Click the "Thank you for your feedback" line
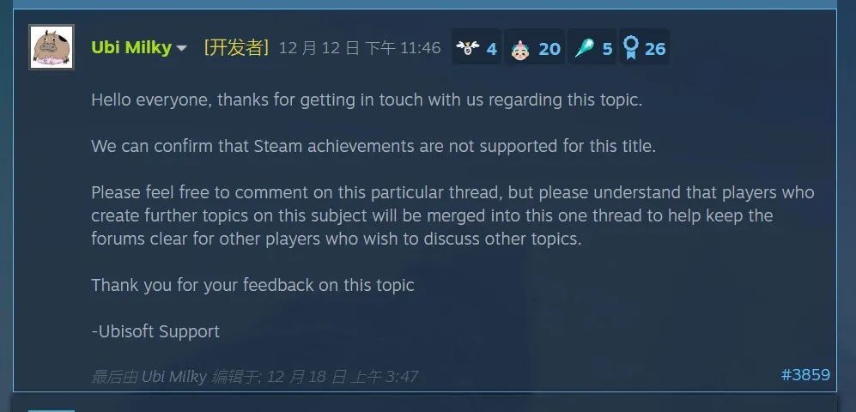Screen dimensions: 856x412 252,285
